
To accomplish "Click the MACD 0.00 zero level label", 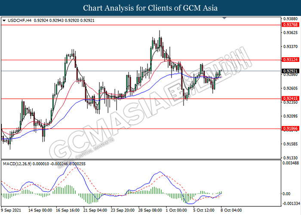I will [x=286, y=193].
